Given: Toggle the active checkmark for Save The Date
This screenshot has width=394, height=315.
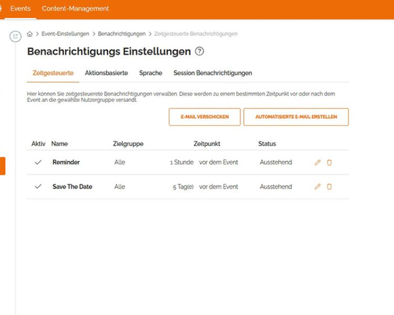Looking at the screenshot, I should coord(38,187).
